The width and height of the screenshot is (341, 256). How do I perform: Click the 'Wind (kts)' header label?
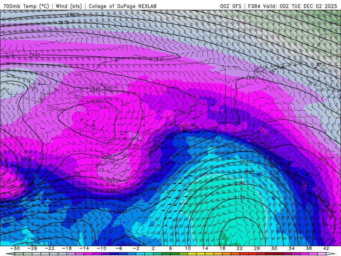[69, 6]
